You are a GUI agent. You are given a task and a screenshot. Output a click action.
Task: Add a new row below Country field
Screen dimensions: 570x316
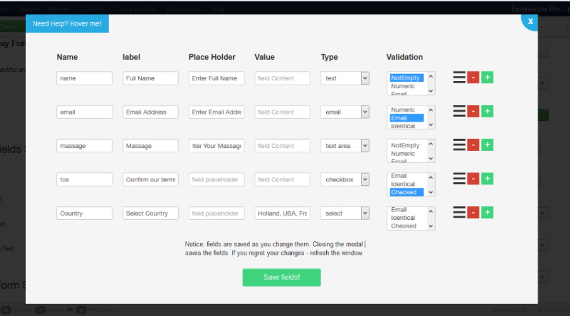tap(487, 212)
